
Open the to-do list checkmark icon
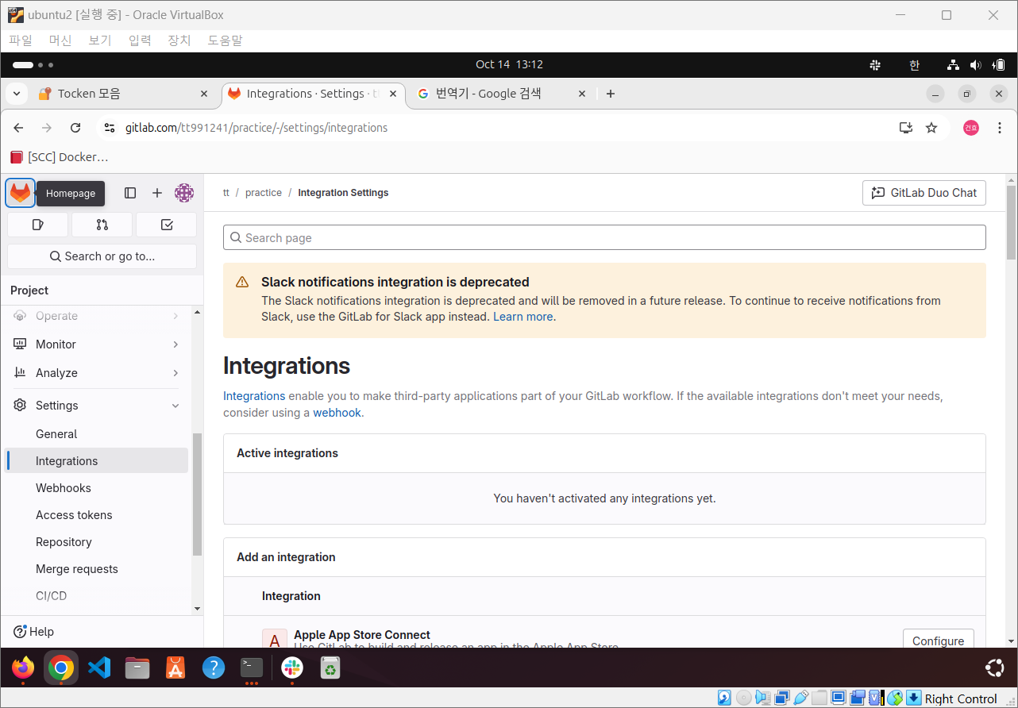167,225
